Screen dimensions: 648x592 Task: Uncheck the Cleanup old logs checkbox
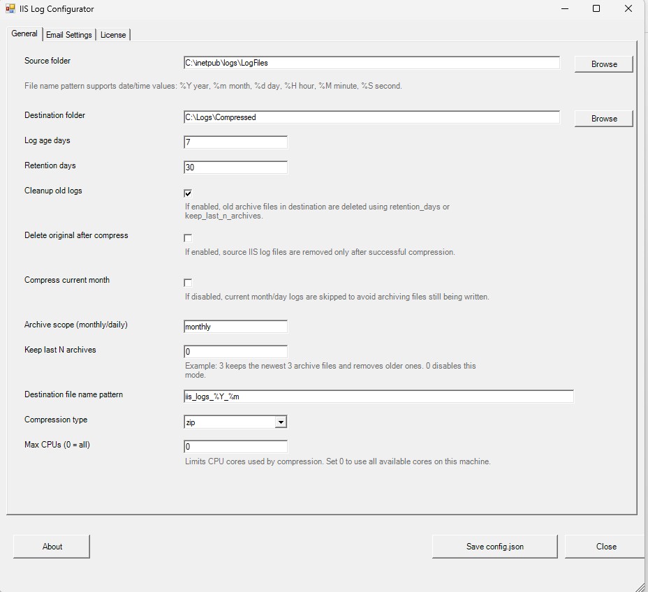[x=188, y=193]
